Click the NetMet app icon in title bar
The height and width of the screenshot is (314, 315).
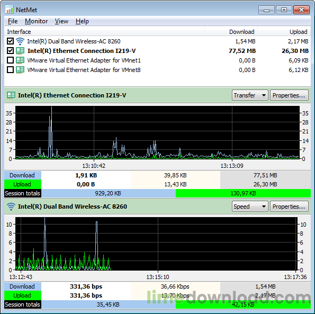(9, 10)
